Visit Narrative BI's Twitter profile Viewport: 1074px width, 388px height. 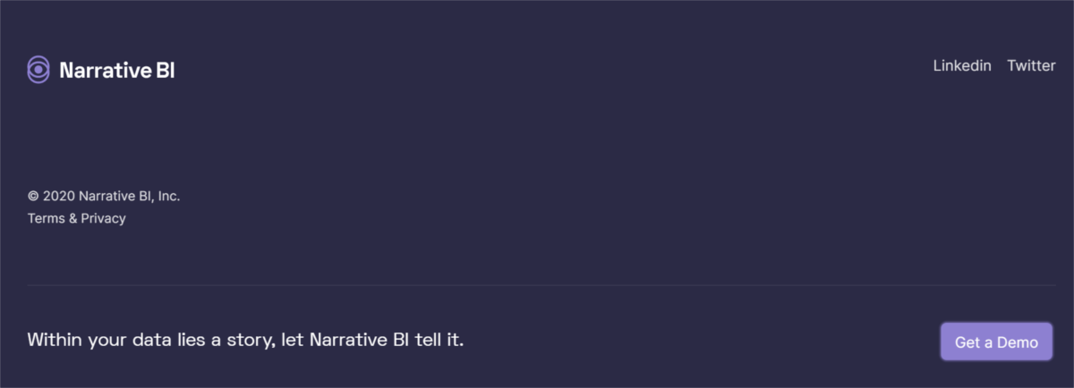[1031, 65]
